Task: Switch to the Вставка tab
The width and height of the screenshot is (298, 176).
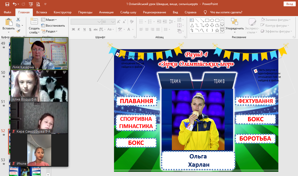Action: (x=42, y=12)
